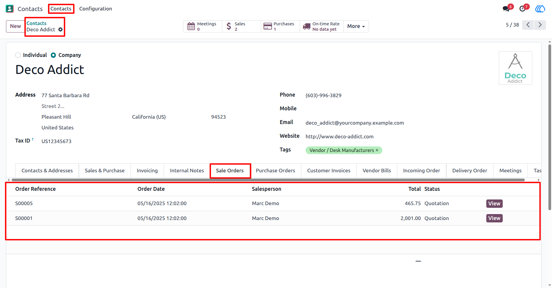Sort by Order Date column header
This screenshot has height=288, width=552.
pos(151,189)
